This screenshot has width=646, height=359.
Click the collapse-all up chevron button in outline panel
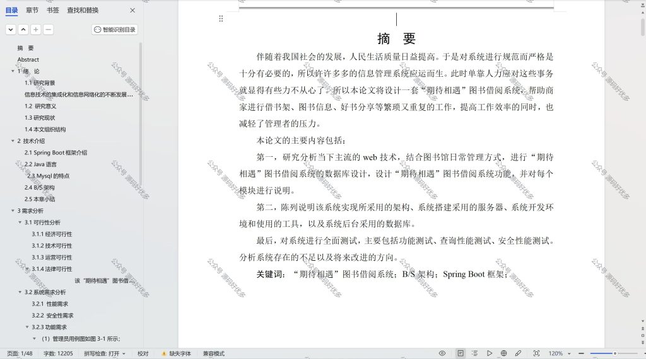pos(23,30)
